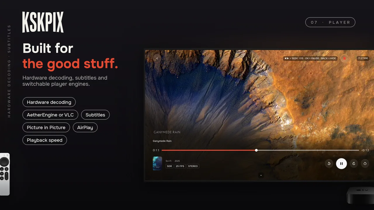
Task: Click the white progress bar scrubber knob
Action: tap(256, 150)
